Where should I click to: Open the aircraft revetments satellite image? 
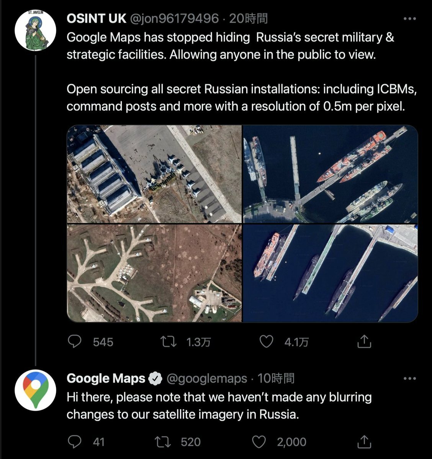pyautogui.click(x=154, y=273)
